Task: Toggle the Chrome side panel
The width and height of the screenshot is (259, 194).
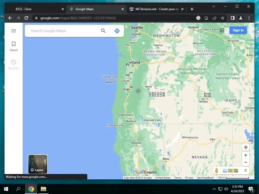Action: pos(233,18)
